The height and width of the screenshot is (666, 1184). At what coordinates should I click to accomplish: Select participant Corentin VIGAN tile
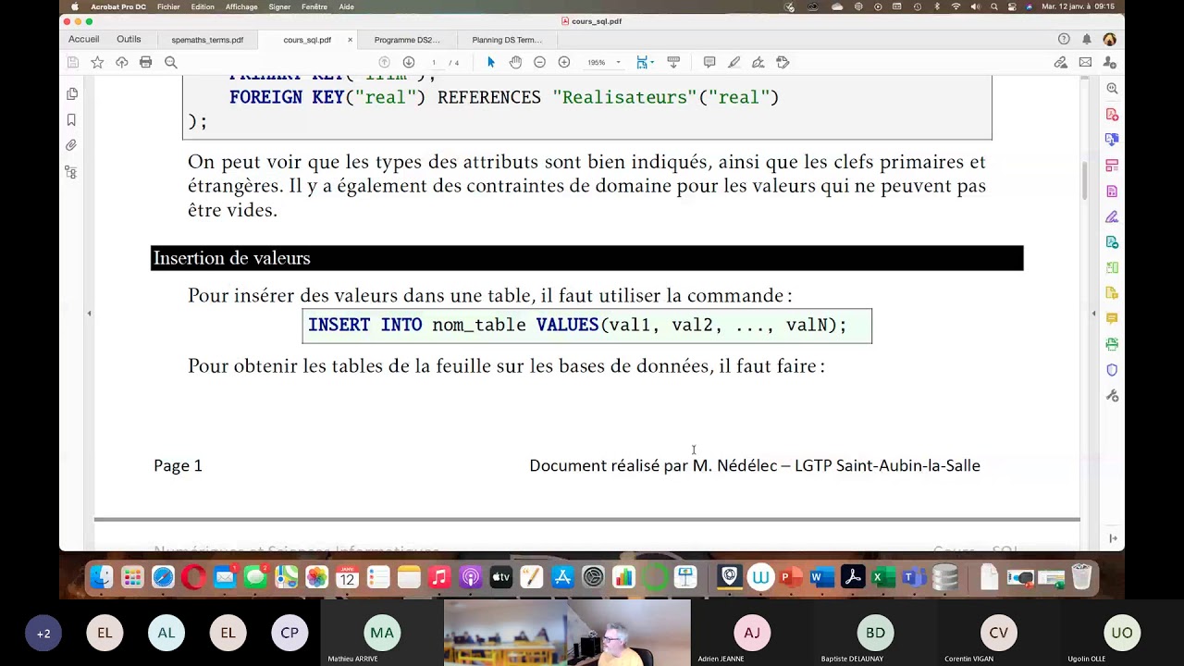coord(998,635)
